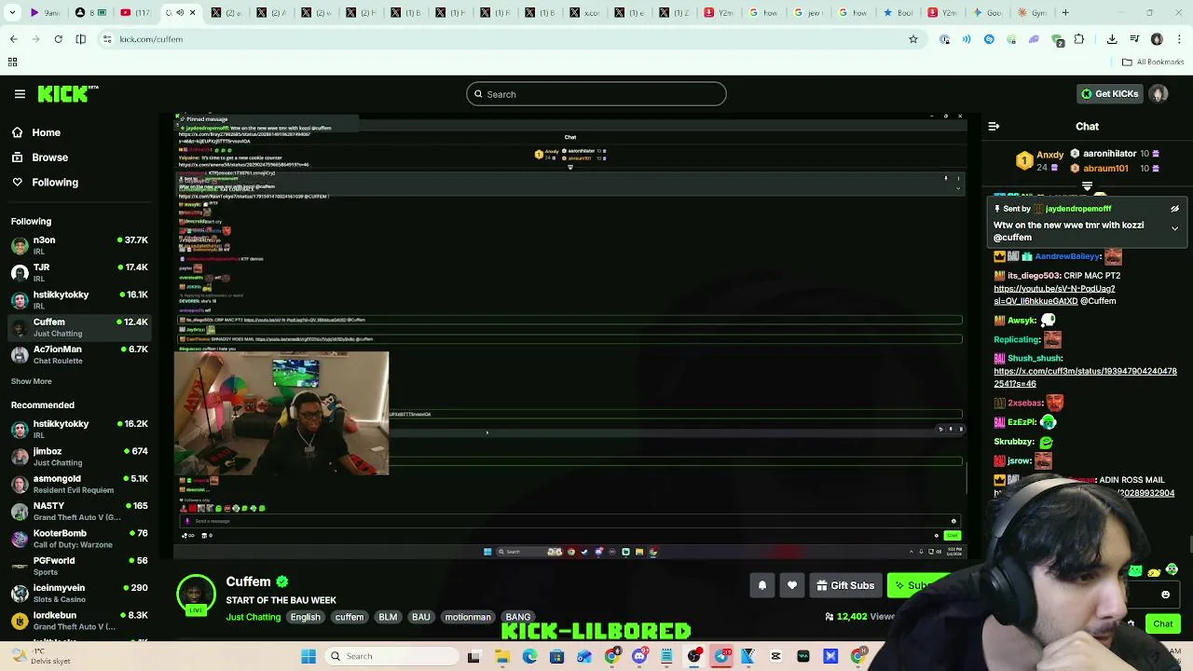Select the BAU tag
This screenshot has height=671, width=1193.
click(421, 617)
